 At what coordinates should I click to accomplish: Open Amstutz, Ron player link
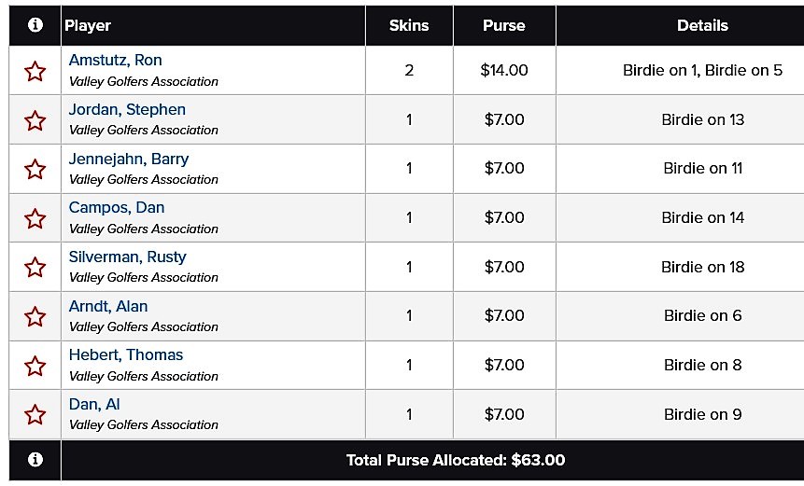(x=116, y=60)
